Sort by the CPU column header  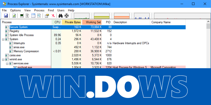tap(56, 22)
